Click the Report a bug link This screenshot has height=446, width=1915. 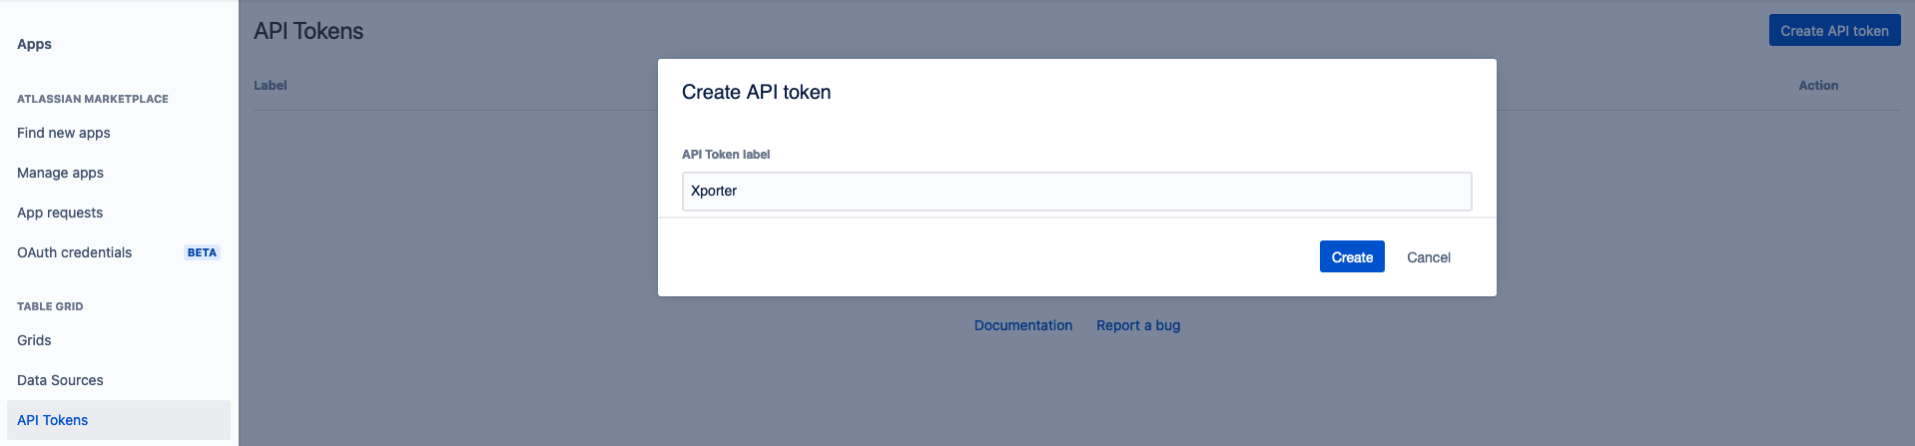click(x=1137, y=325)
